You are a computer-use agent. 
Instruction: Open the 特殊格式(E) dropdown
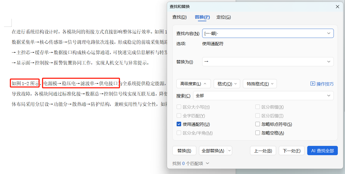(x=260, y=84)
